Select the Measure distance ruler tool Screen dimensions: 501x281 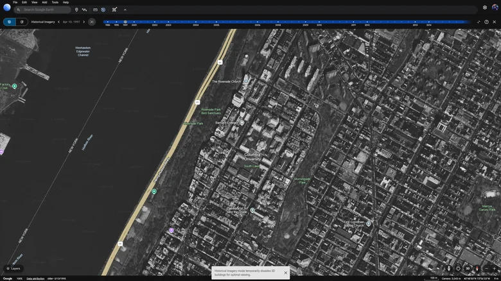(x=95, y=10)
